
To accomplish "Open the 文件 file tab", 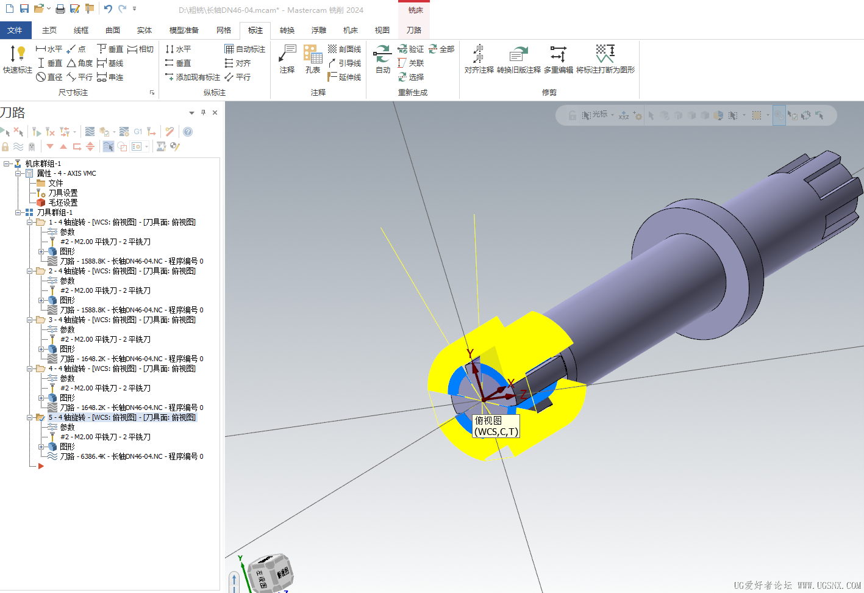I will click(15, 30).
